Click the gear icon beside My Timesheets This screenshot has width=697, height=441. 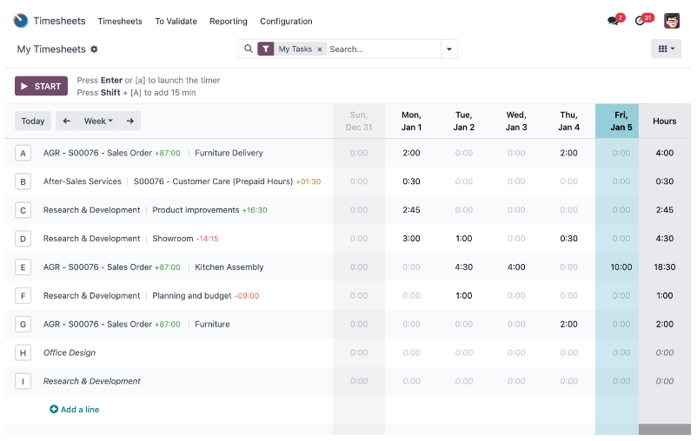pyautogui.click(x=95, y=49)
